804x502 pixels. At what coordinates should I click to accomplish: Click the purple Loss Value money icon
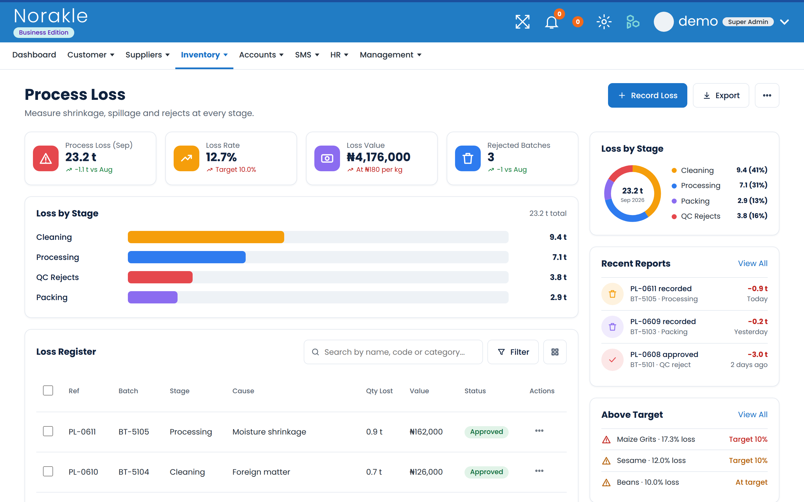point(327,158)
